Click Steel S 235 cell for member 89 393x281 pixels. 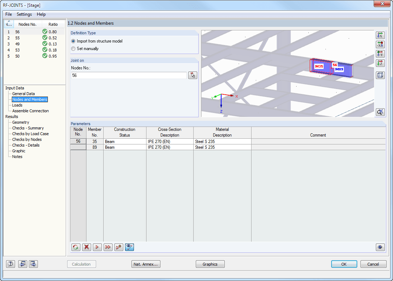[222, 147]
